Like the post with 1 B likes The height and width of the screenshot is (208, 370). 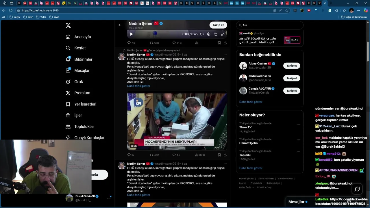176,155
